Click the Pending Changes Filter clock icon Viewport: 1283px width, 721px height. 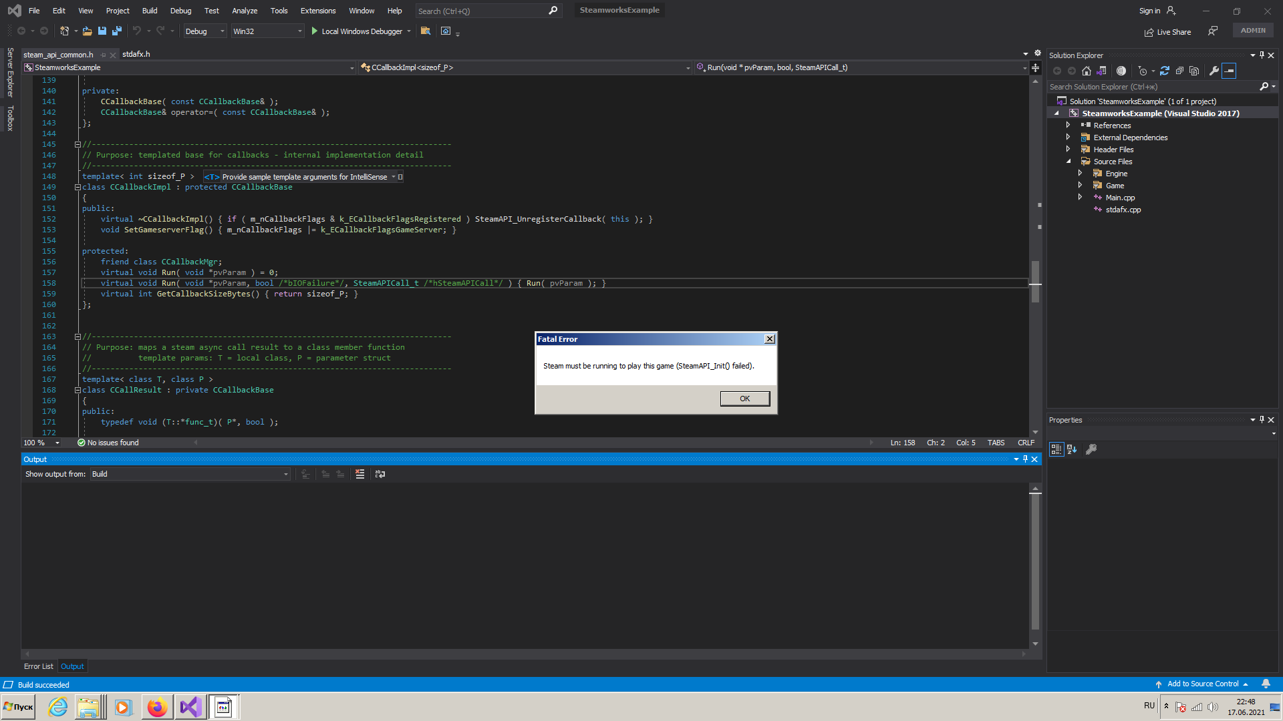pyautogui.click(x=1143, y=71)
